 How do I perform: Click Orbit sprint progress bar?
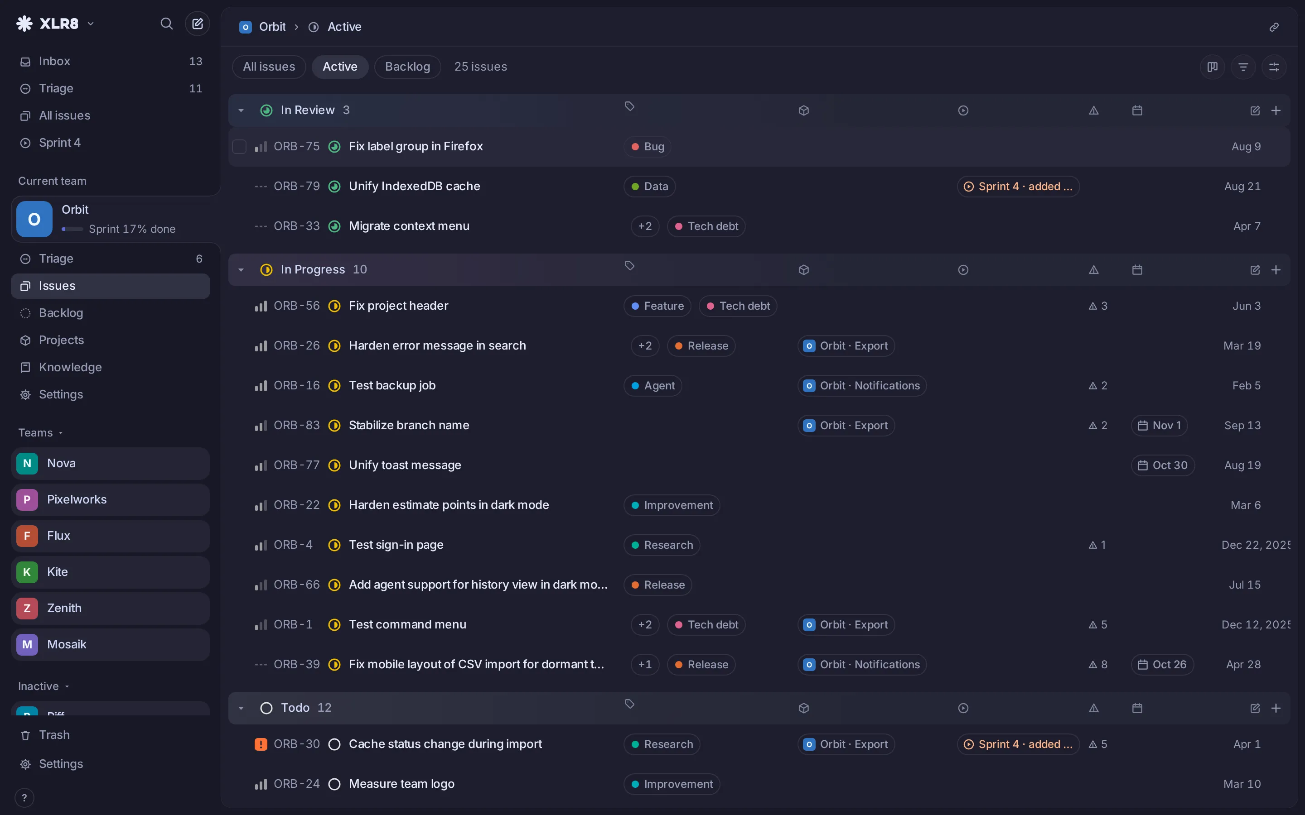click(72, 230)
